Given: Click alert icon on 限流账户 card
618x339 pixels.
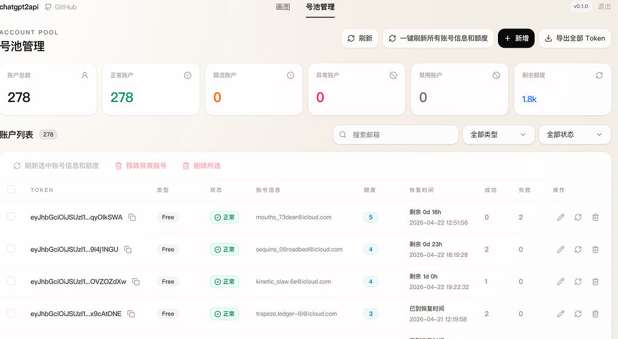Looking at the screenshot, I should point(290,75).
